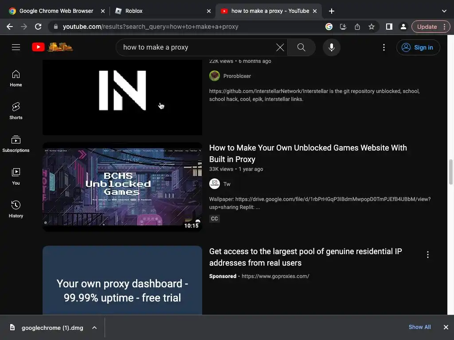This screenshot has width=454, height=340.
Task: Open How to Make Your Own Unblocked Games title
Action: tap(308, 154)
